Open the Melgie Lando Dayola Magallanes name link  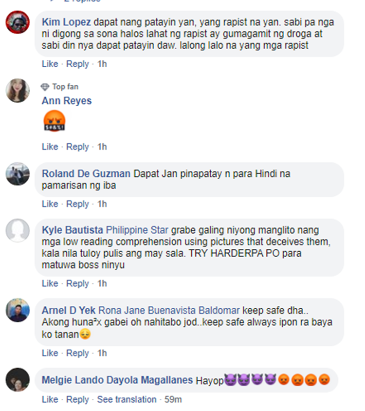click(117, 380)
